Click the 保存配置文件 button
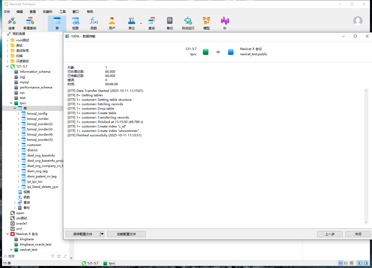Screen dimensions: 372x268 pos(83,234)
